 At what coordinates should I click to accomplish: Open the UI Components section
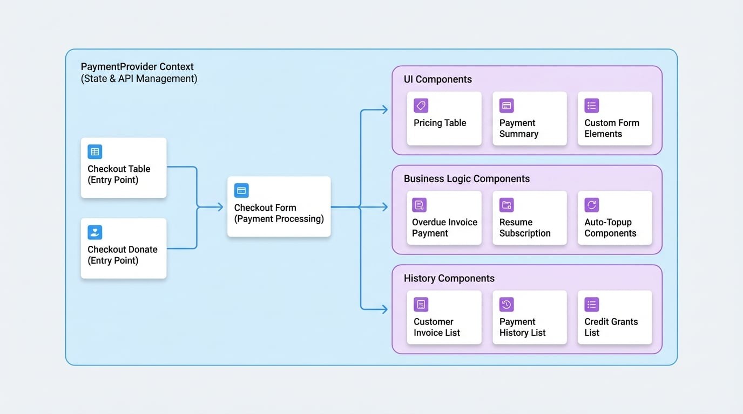(x=437, y=79)
